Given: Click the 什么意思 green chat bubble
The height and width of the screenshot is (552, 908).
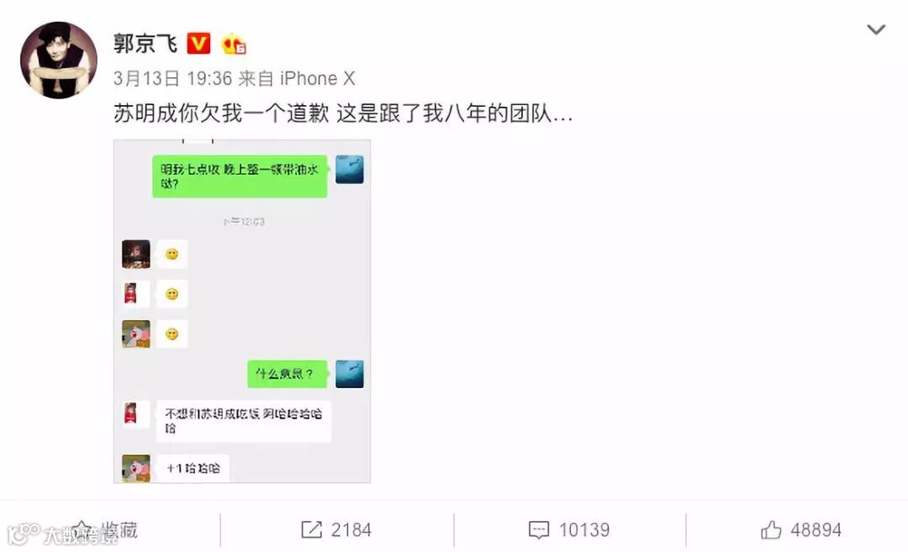Looking at the screenshot, I should [288, 374].
